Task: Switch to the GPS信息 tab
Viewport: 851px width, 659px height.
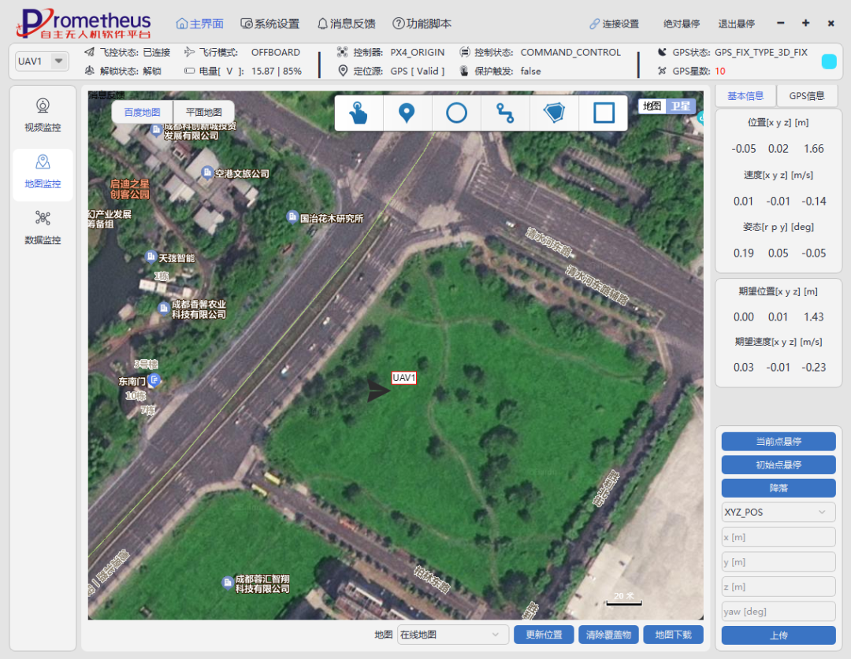Action: [x=807, y=96]
